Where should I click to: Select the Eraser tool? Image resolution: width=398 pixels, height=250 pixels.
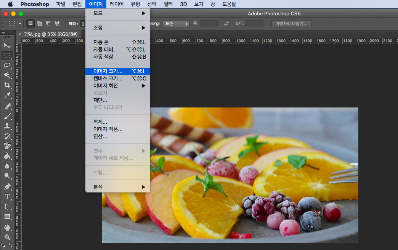point(7,146)
